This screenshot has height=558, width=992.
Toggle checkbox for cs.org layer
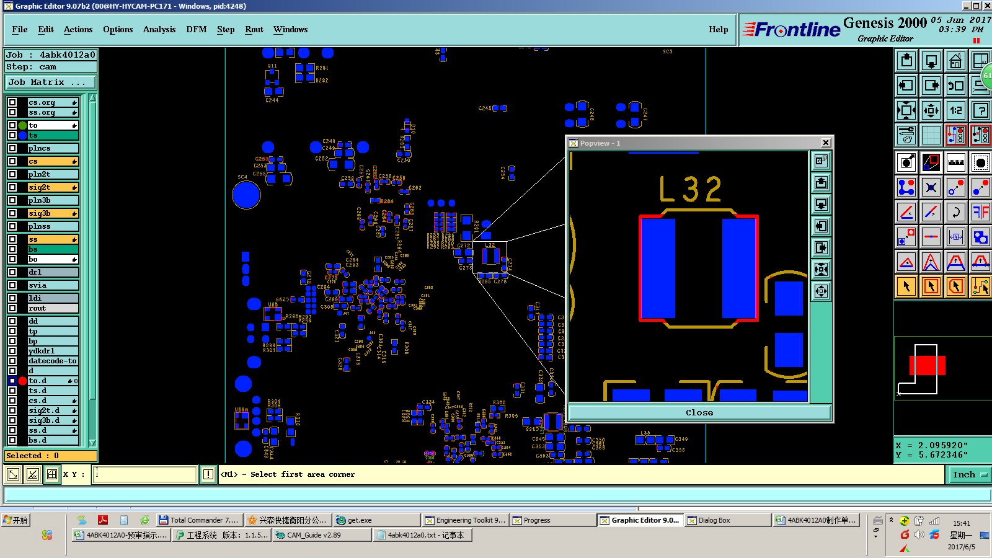point(12,102)
